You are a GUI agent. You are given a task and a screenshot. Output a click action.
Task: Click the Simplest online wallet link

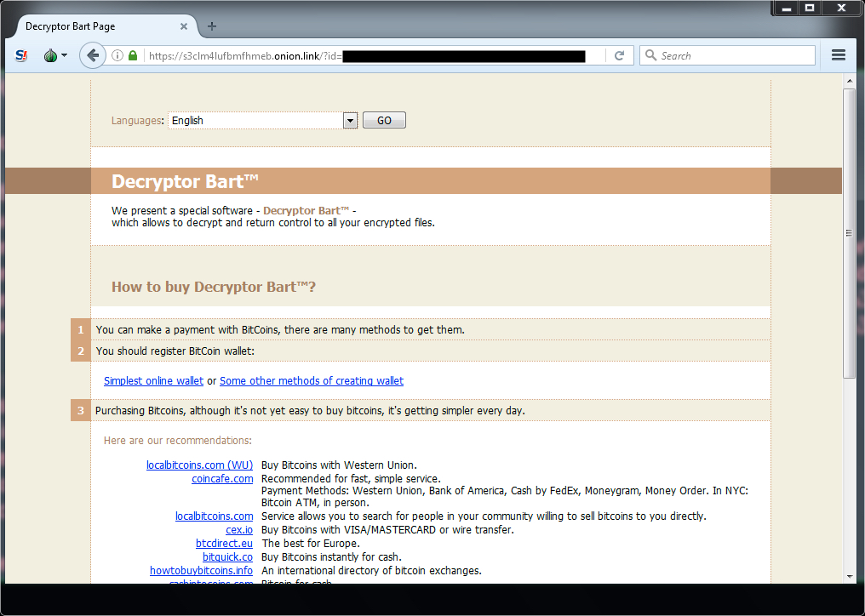click(153, 381)
